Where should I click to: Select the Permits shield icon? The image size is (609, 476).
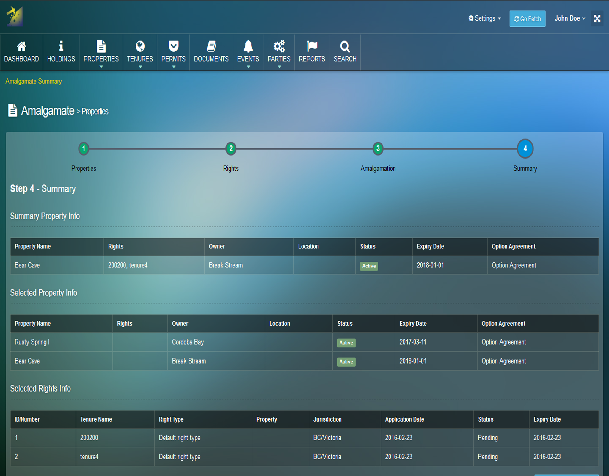point(173,46)
